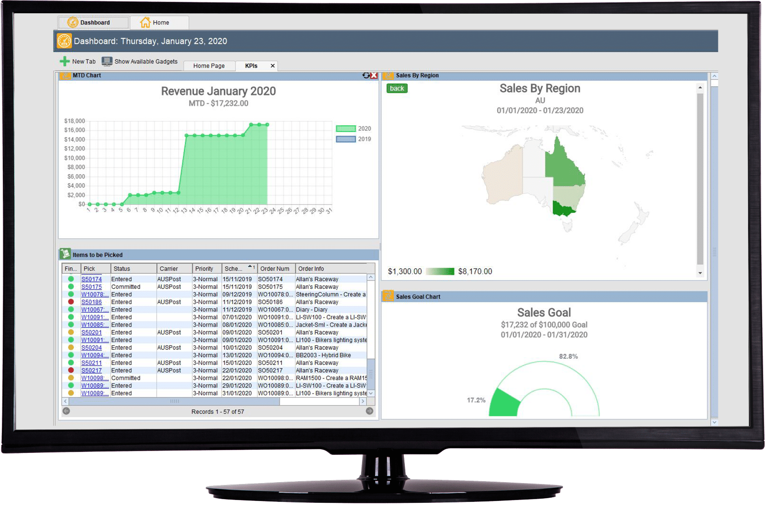Image resolution: width=765 pixels, height=509 pixels.
Task: Click Victoria dark green region on map
Action: pos(564,209)
